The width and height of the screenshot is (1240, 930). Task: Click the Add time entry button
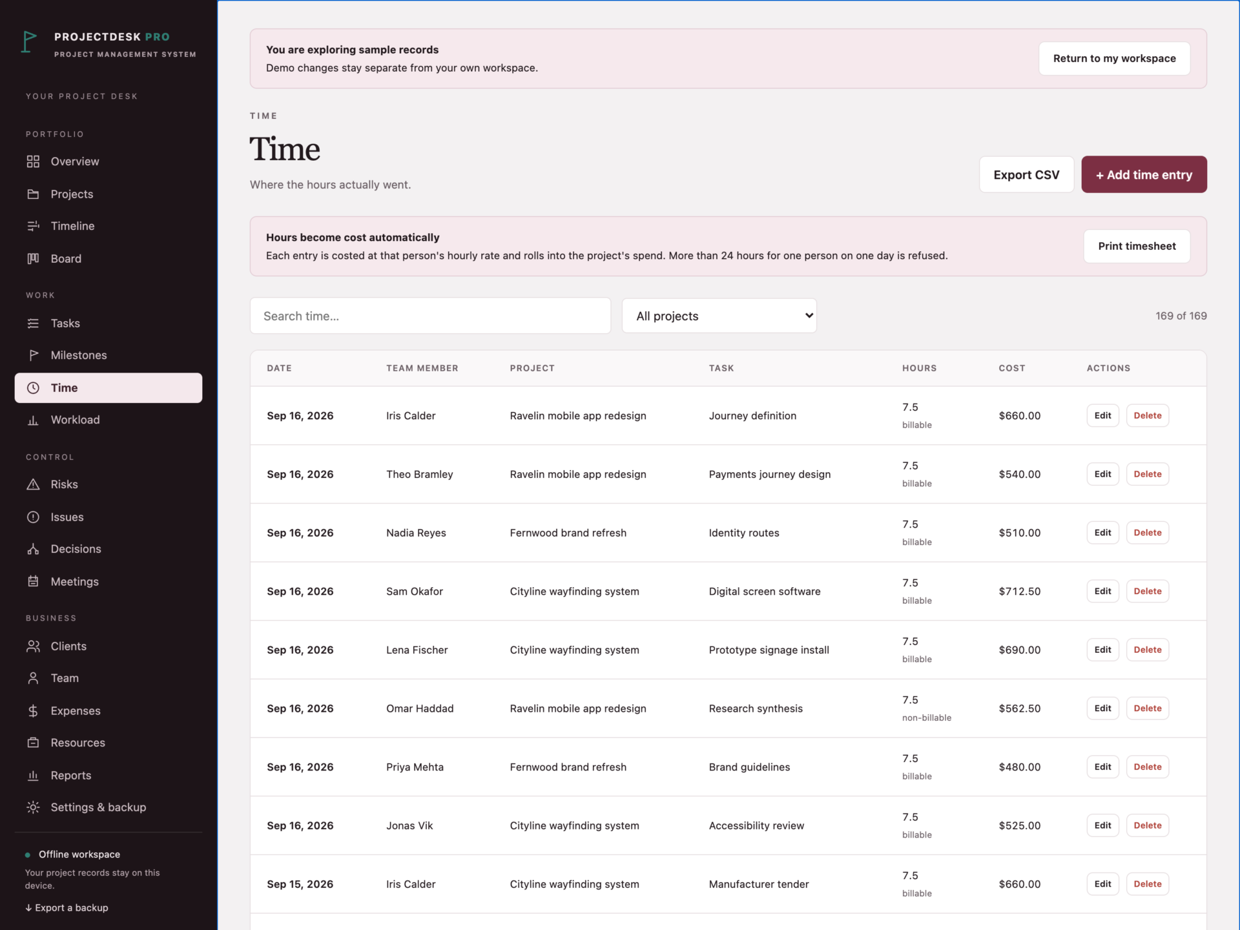1144,174
